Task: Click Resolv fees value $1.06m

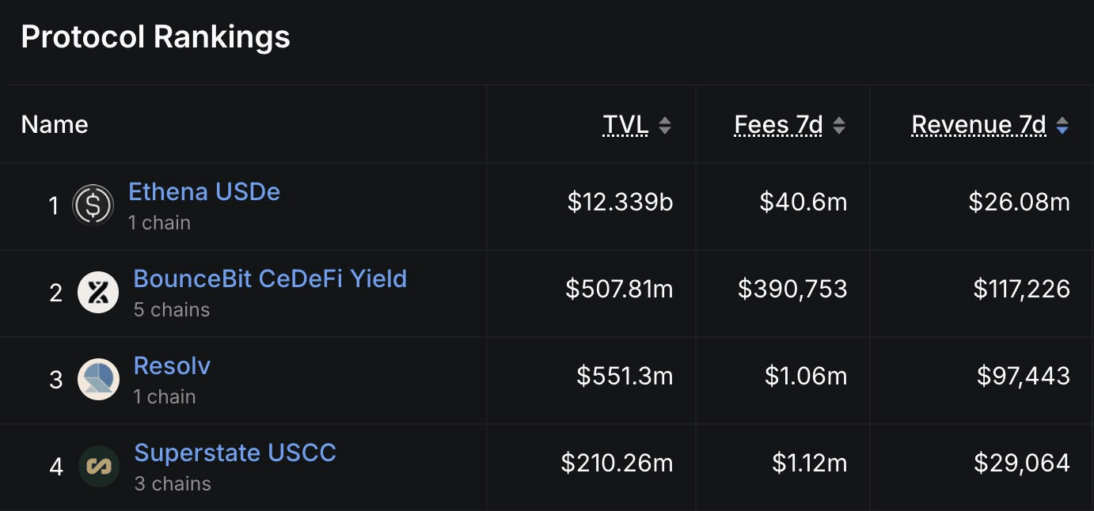Action: 806,377
